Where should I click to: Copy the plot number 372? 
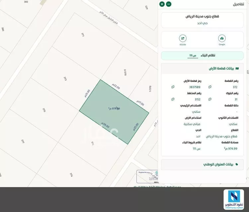pyautogui.click(x=210, y=87)
